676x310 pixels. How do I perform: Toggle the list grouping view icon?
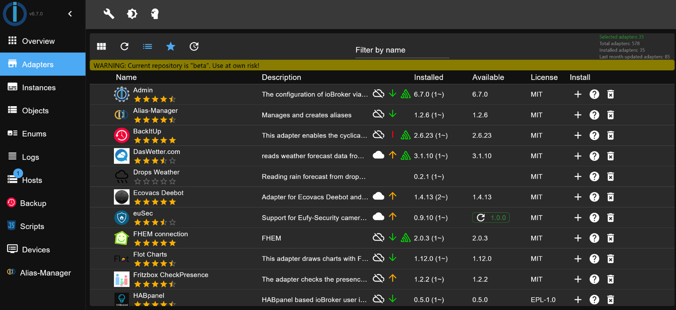[148, 46]
